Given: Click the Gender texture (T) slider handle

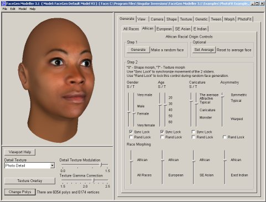Looking at the screenshot, I should 134,113.
